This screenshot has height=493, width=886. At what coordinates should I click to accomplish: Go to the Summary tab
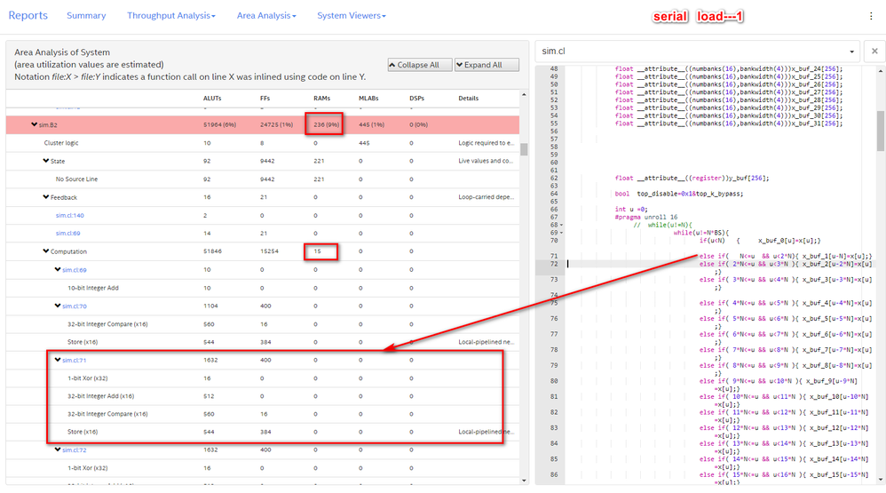coord(86,16)
